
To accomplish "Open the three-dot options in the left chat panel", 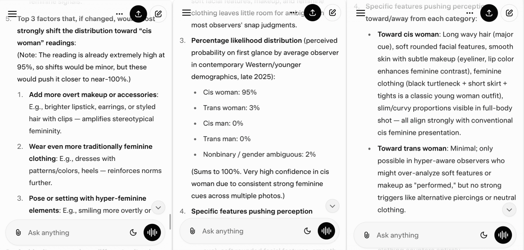I will pyautogui.click(x=119, y=14).
